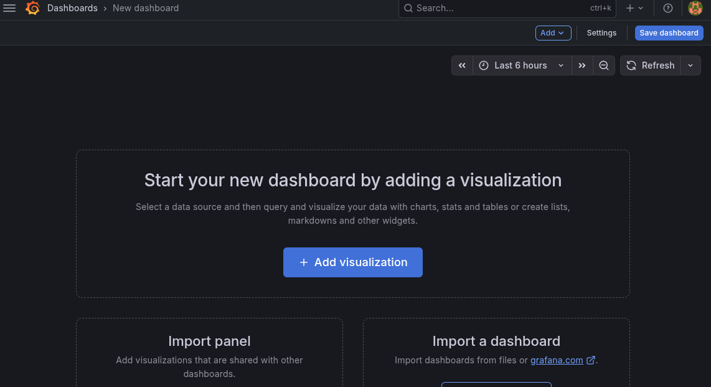Viewport: 711px width, 387px height.
Task: Open the Help menu question mark
Action: [x=668, y=8]
